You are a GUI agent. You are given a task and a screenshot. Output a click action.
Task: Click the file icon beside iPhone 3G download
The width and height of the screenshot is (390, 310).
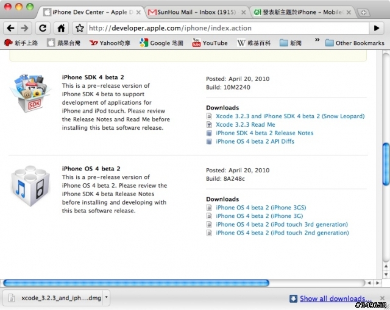coord(210,216)
